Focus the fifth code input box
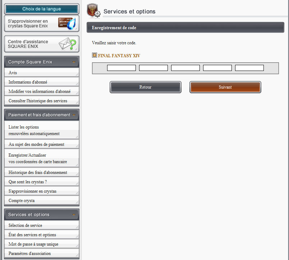The height and width of the screenshot is (260, 289). pyautogui.click(x=249, y=68)
